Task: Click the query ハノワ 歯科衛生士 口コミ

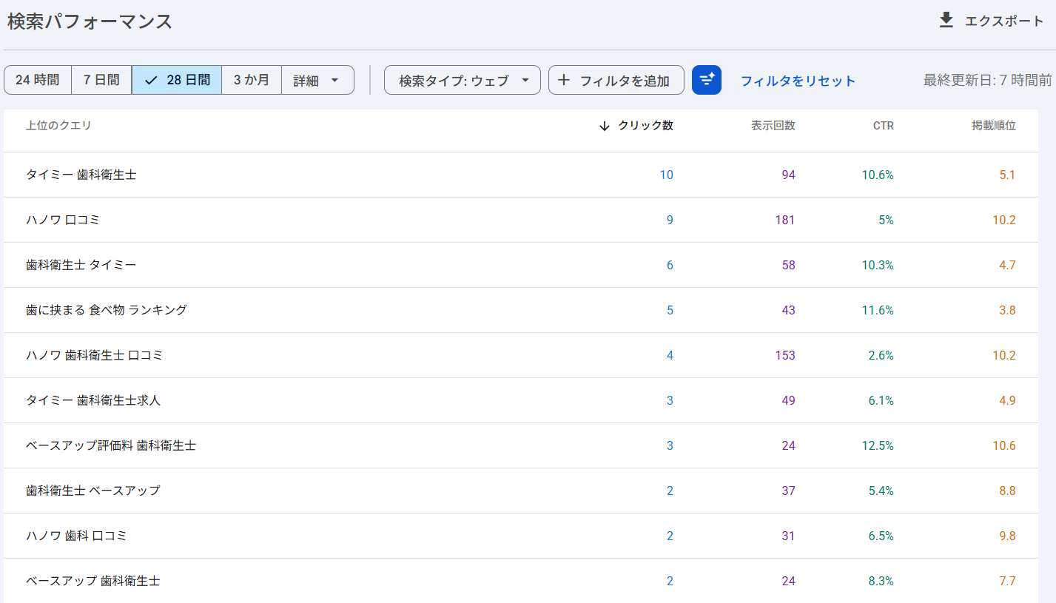Action: click(94, 355)
